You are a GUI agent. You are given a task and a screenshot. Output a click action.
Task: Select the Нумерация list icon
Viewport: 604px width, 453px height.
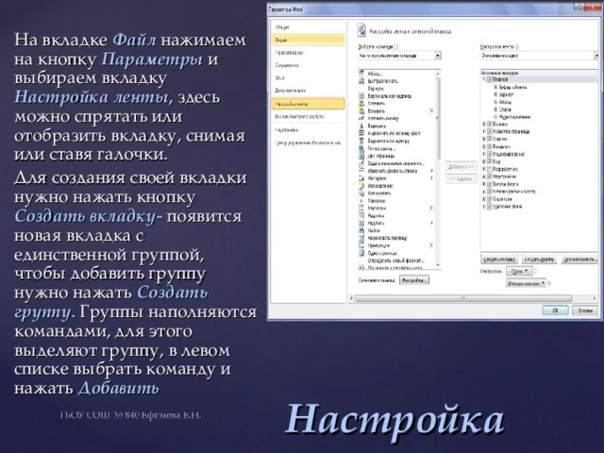pos(361,245)
